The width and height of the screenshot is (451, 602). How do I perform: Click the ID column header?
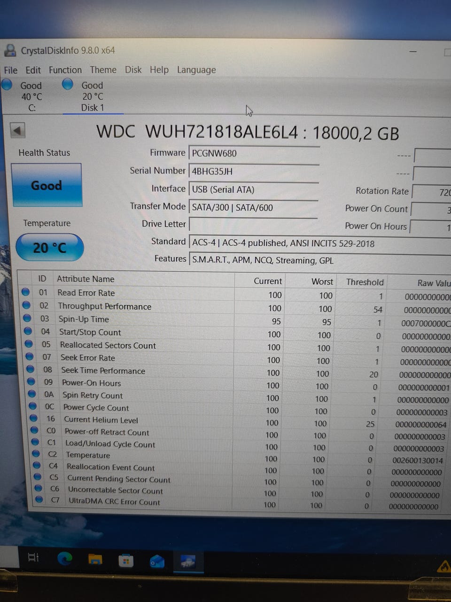42,278
